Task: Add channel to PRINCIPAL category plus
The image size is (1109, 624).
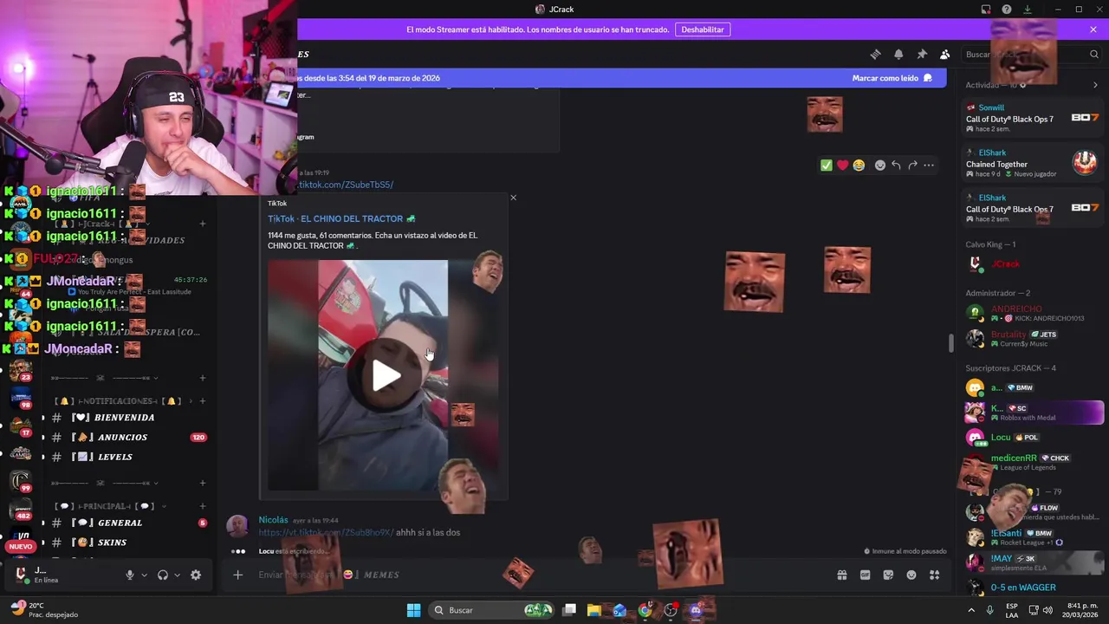Action: pos(203,506)
